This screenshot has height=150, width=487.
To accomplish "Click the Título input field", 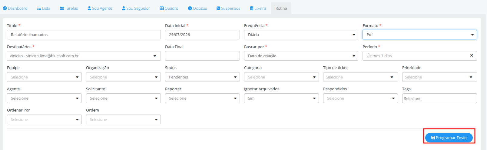I will click(84, 35).
